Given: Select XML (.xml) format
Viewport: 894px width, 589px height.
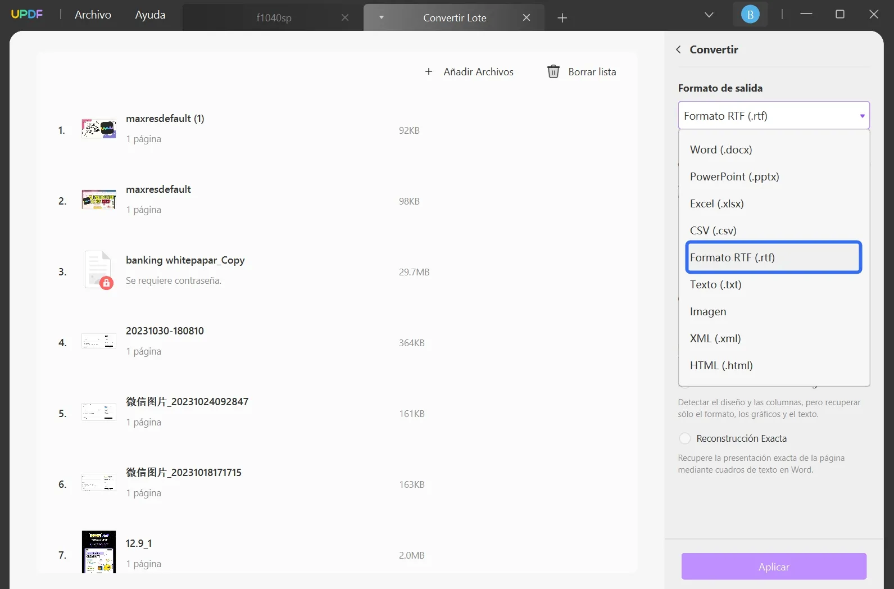Looking at the screenshot, I should [x=774, y=338].
